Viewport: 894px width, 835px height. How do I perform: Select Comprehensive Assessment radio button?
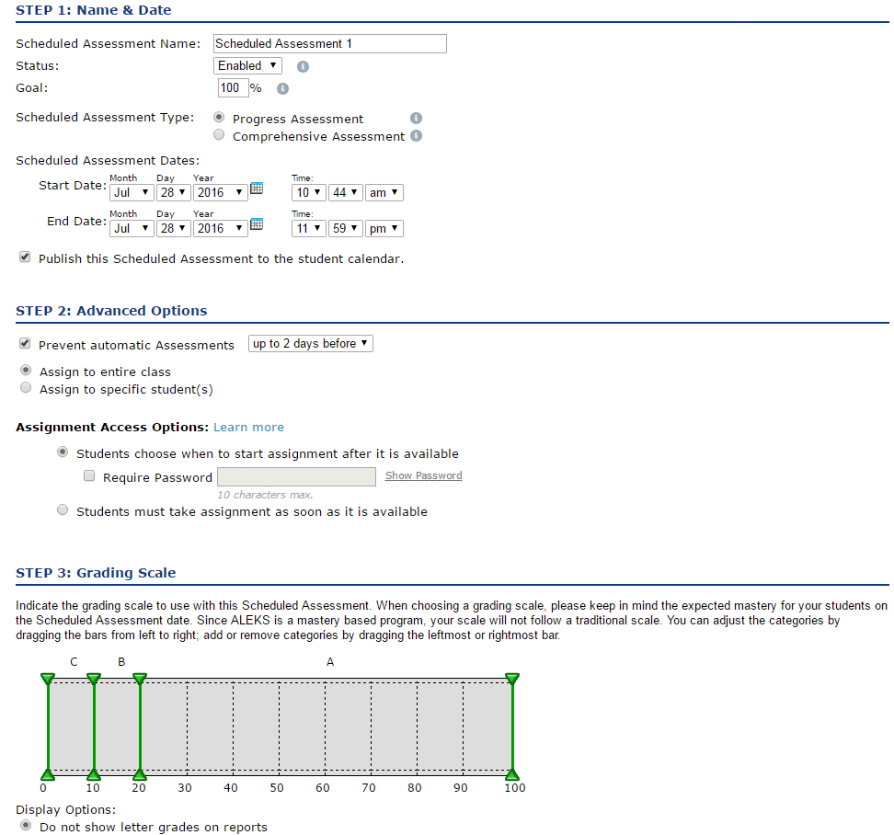[219, 135]
